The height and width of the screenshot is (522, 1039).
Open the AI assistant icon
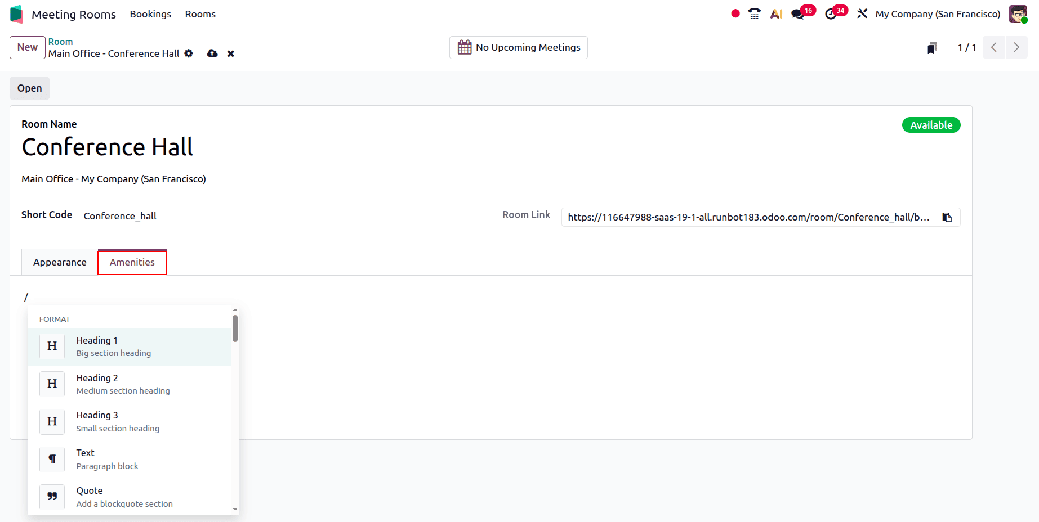coord(777,14)
